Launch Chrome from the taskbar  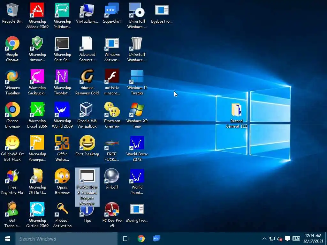point(141,239)
